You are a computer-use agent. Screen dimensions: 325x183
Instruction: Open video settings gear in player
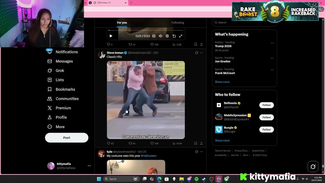tap(167, 36)
